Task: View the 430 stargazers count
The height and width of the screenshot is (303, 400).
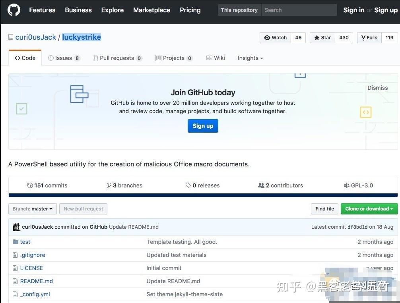Action: pyautogui.click(x=344, y=38)
